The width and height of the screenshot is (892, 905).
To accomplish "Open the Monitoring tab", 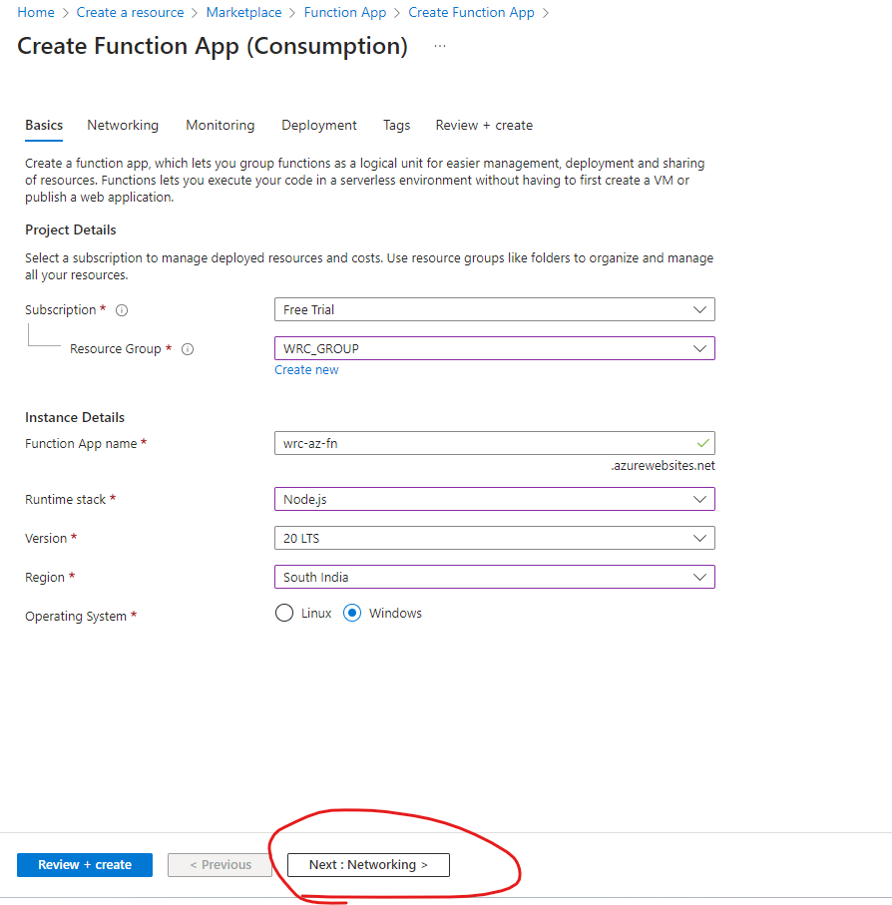I will pos(220,126).
